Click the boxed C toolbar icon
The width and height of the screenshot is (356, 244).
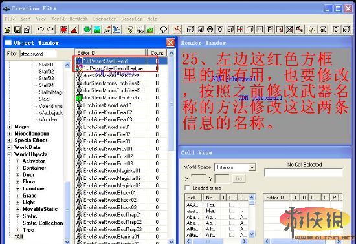[336, 30]
